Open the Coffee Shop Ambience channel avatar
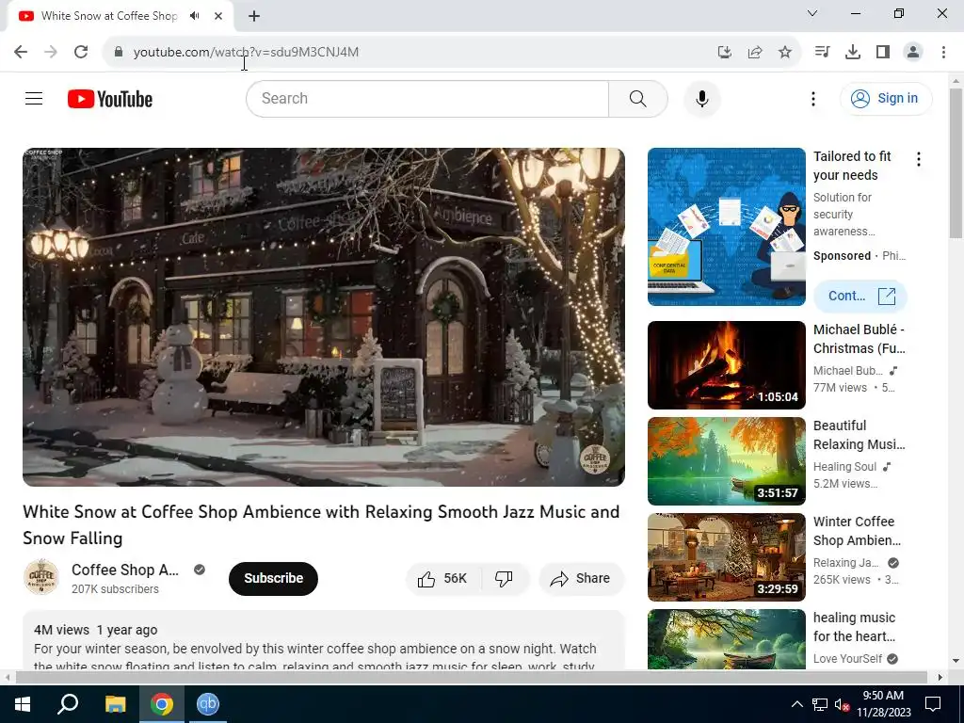 tap(41, 577)
